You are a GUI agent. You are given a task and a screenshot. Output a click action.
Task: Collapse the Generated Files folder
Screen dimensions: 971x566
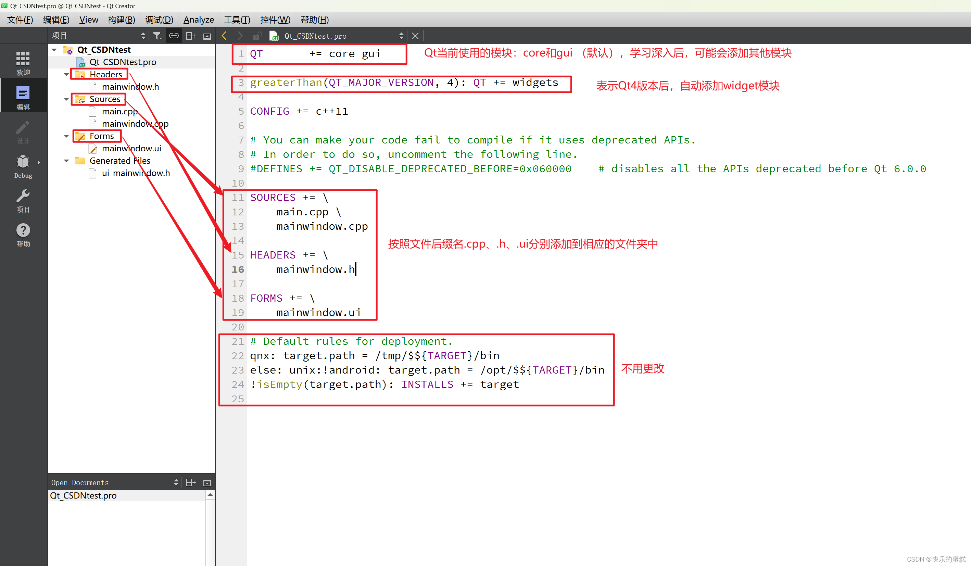coord(66,161)
